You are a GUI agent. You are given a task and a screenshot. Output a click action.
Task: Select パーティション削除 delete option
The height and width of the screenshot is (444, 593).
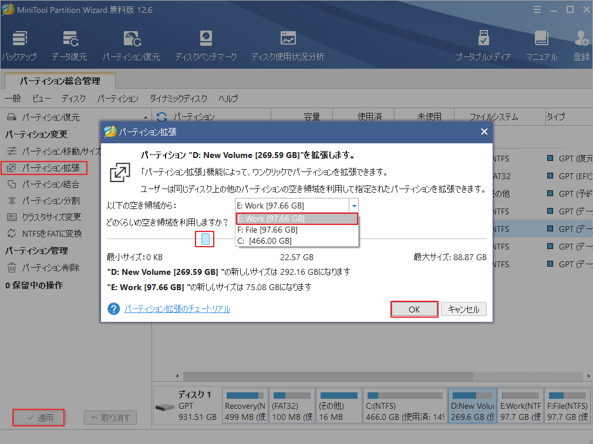click(43, 268)
